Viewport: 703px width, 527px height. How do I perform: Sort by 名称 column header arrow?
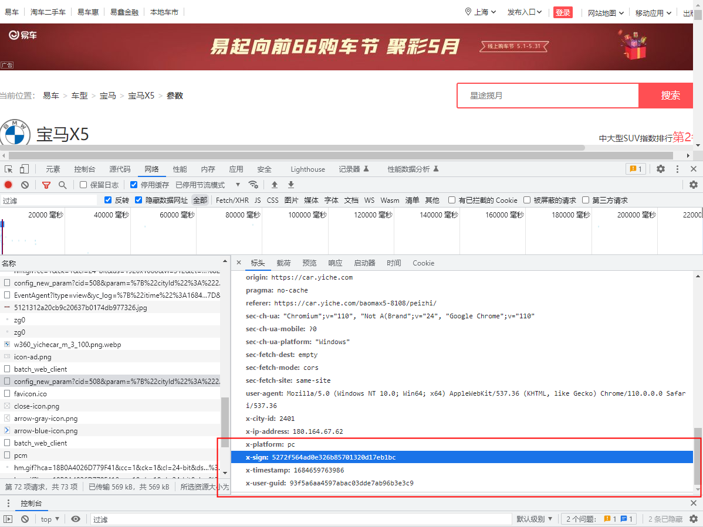tap(225, 261)
